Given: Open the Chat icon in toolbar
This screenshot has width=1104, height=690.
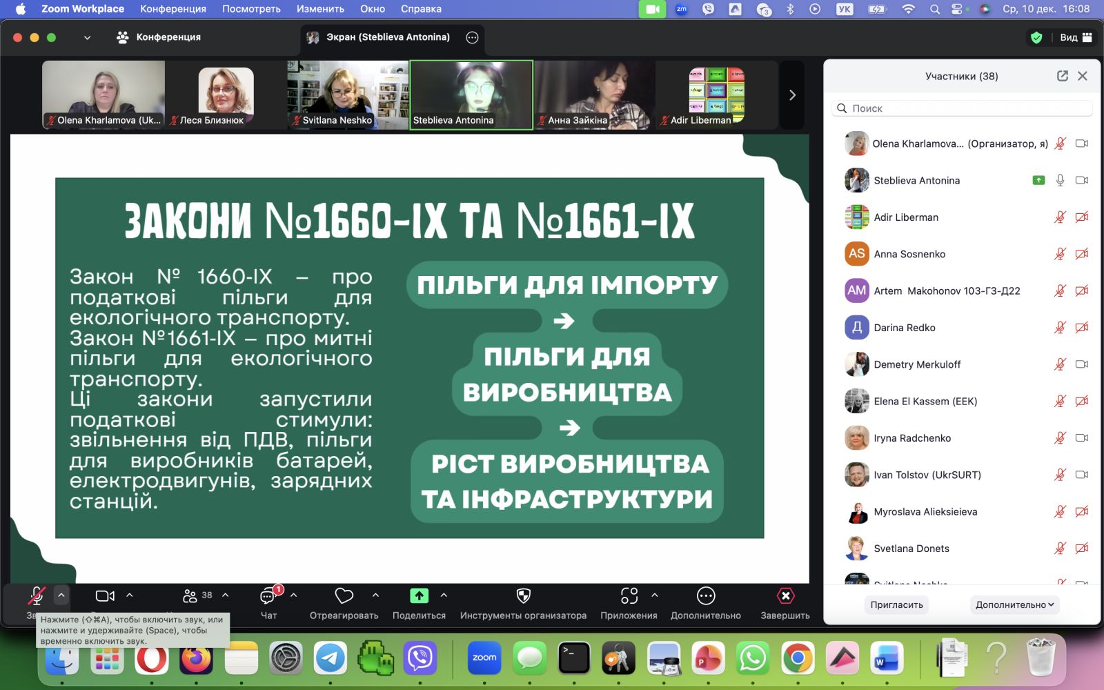Looking at the screenshot, I should (268, 597).
